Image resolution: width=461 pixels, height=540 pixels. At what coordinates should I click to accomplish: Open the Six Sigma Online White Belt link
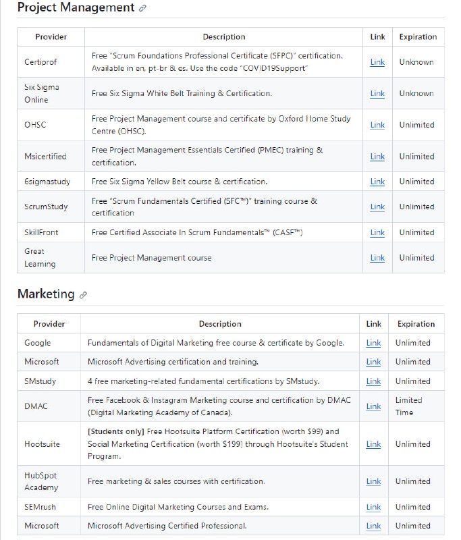pos(377,93)
